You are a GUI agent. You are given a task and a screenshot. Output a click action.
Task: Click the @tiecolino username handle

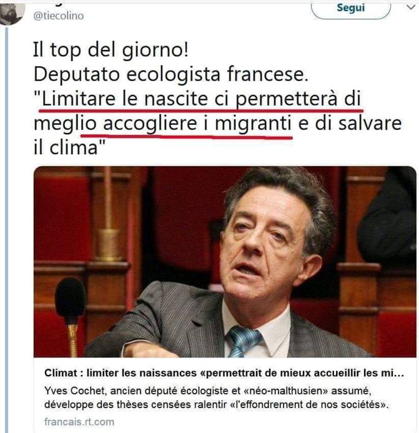click(58, 16)
